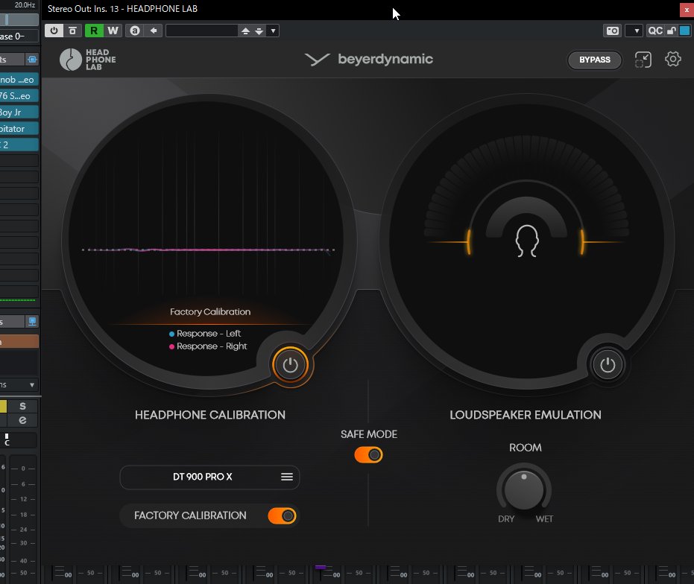The height and width of the screenshot is (584, 694).
Task: Click the 'e' edit channel settings button
Action: [22, 420]
